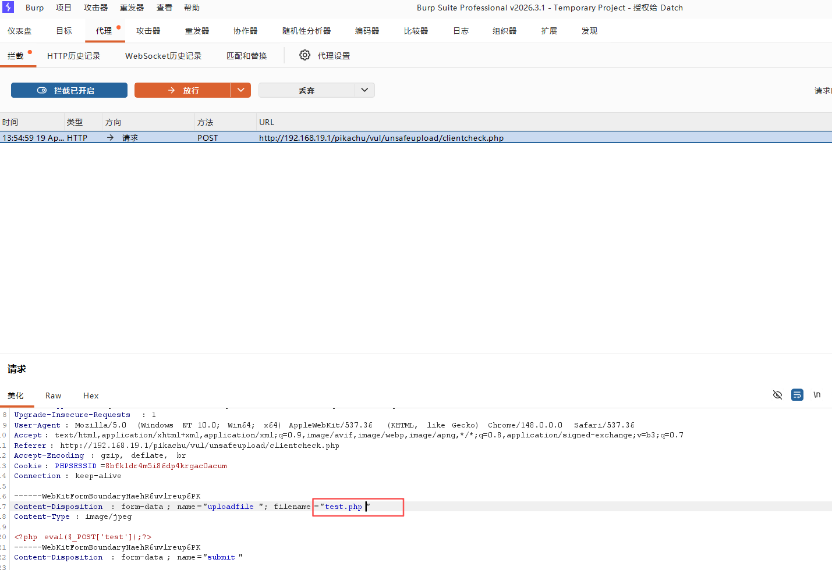Screen dimensions: 832x570
Task: Click the POST method cell
Action: [x=207, y=138]
